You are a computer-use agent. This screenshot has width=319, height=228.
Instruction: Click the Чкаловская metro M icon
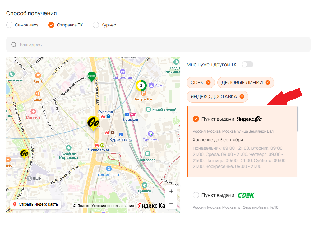click(x=97, y=145)
